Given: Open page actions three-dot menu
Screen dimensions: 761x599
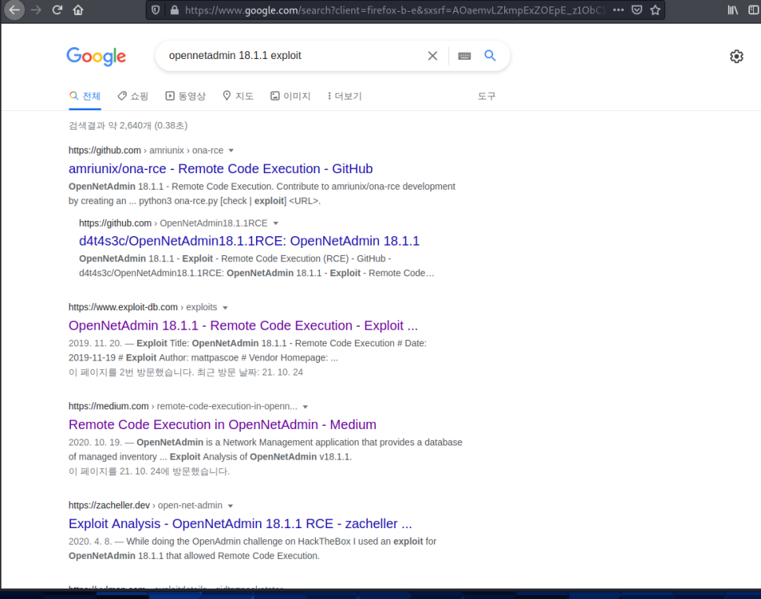Looking at the screenshot, I should [618, 9].
